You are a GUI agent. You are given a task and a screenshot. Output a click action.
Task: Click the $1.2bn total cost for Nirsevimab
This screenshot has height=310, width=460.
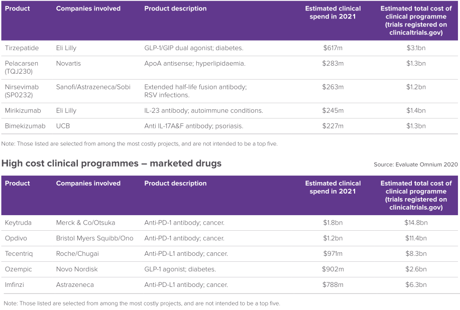(416, 87)
